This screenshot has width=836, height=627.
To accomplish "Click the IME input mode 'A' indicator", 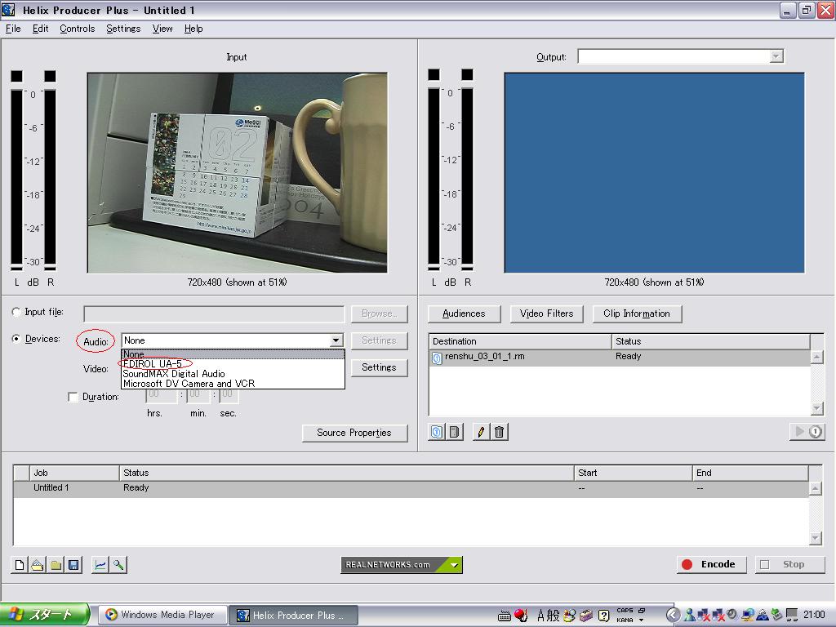I will tap(540, 616).
